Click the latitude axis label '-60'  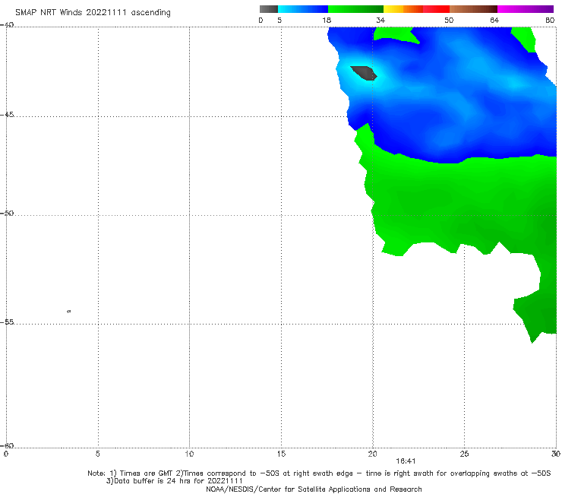pos(7,445)
